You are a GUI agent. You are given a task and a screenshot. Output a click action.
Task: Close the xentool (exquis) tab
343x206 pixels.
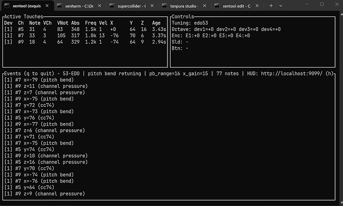[47, 6]
